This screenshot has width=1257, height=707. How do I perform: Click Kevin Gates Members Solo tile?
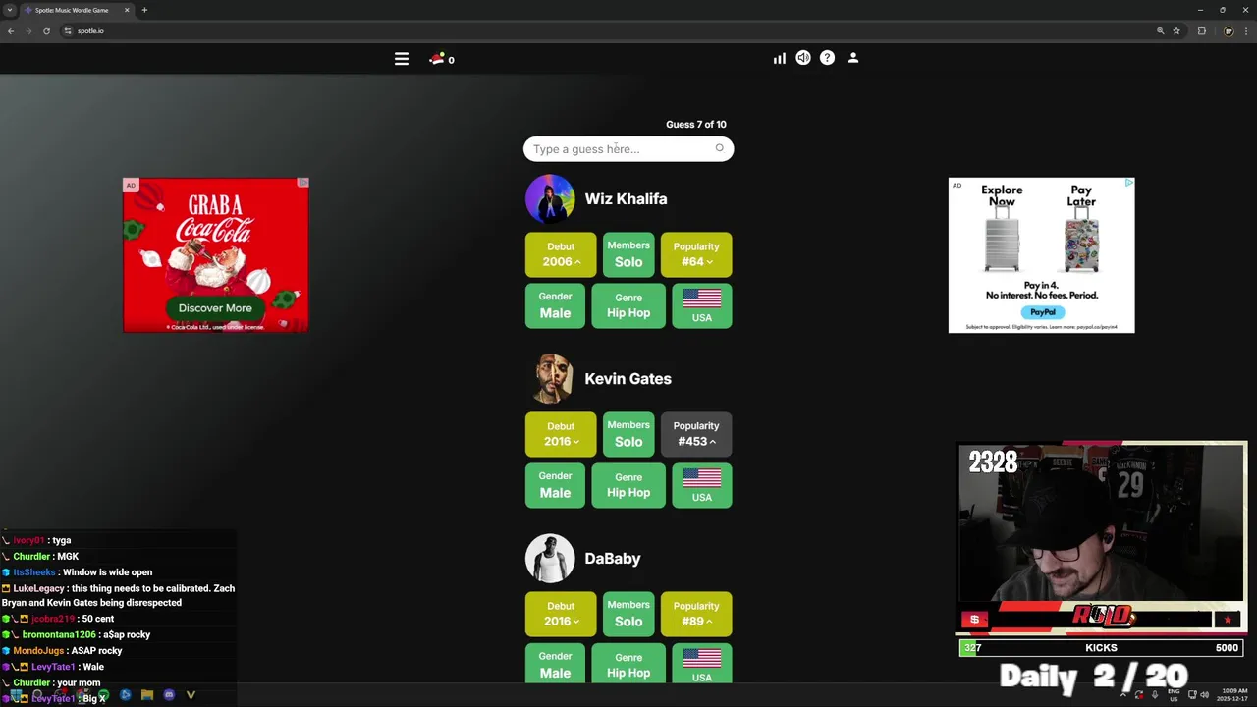(x=628, y=434)
